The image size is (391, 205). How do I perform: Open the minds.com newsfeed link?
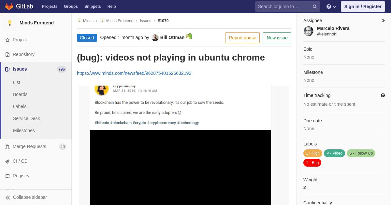[134, 73]
